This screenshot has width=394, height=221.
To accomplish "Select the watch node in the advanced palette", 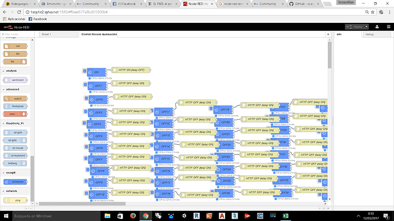I will [15, 99].
